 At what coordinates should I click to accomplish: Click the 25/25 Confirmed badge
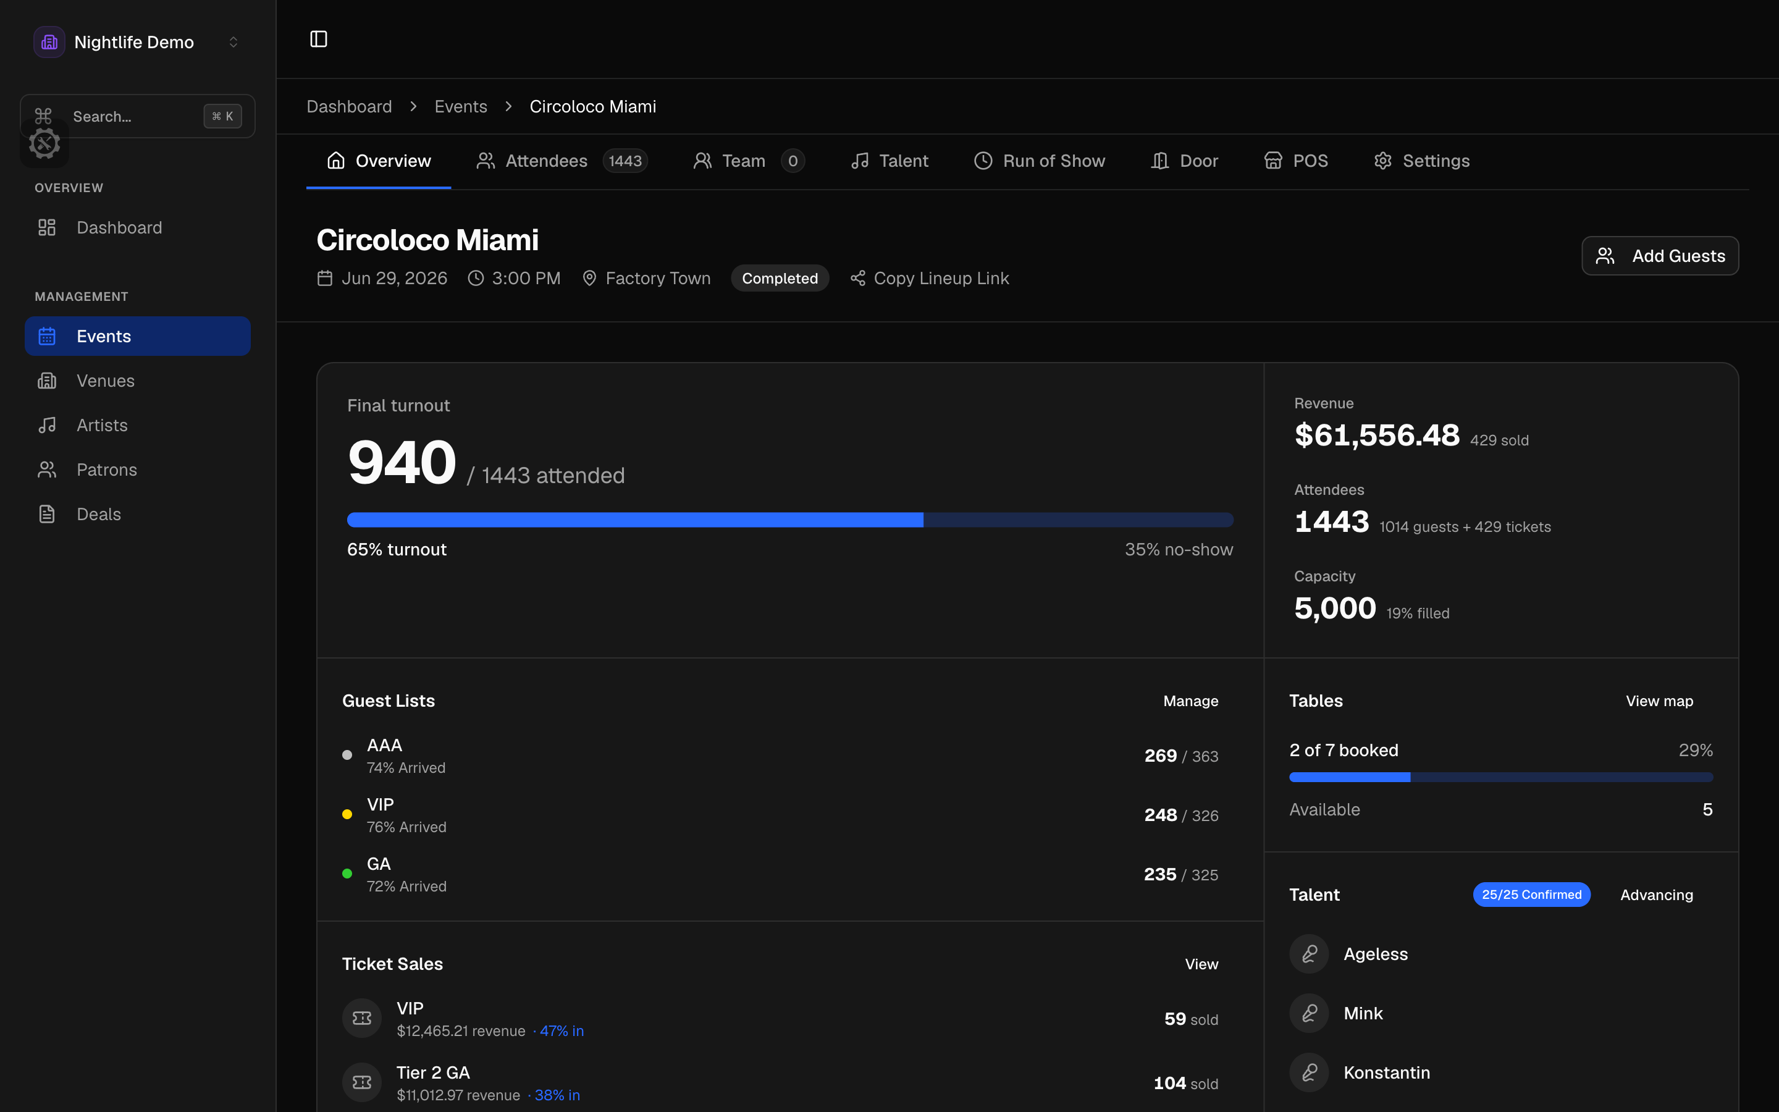1531,895
